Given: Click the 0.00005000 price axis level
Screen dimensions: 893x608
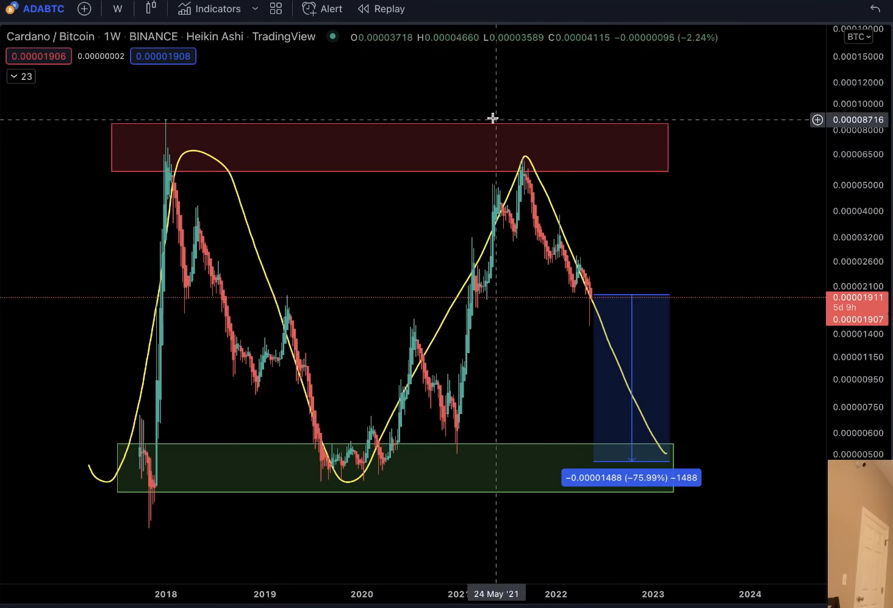Looking at the screenshot, I should [858, 185].
